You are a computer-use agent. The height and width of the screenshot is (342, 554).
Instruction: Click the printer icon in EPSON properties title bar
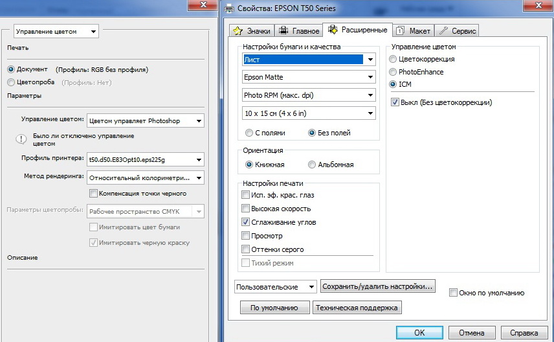point(229,8)
